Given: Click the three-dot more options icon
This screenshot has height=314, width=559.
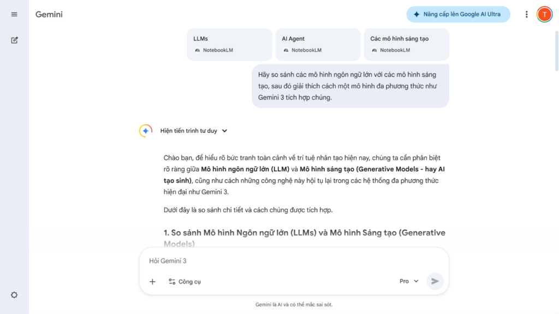Looking at the screenshot, I should (x=526, y=14).
